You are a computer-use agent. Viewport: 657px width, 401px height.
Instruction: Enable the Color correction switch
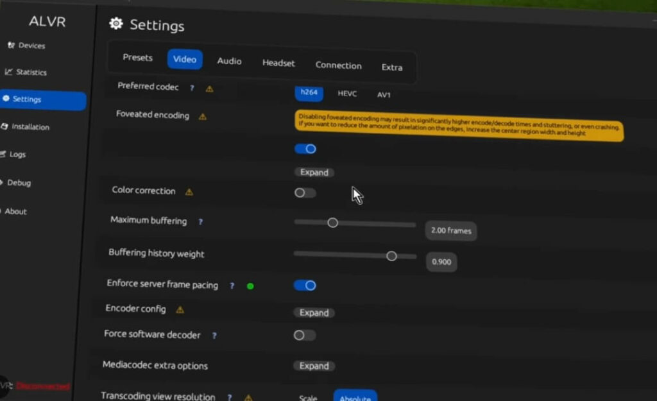click(x=305, y=192)
